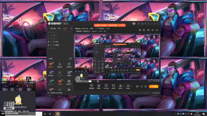Switch to the second scene tab

point(59,29)
